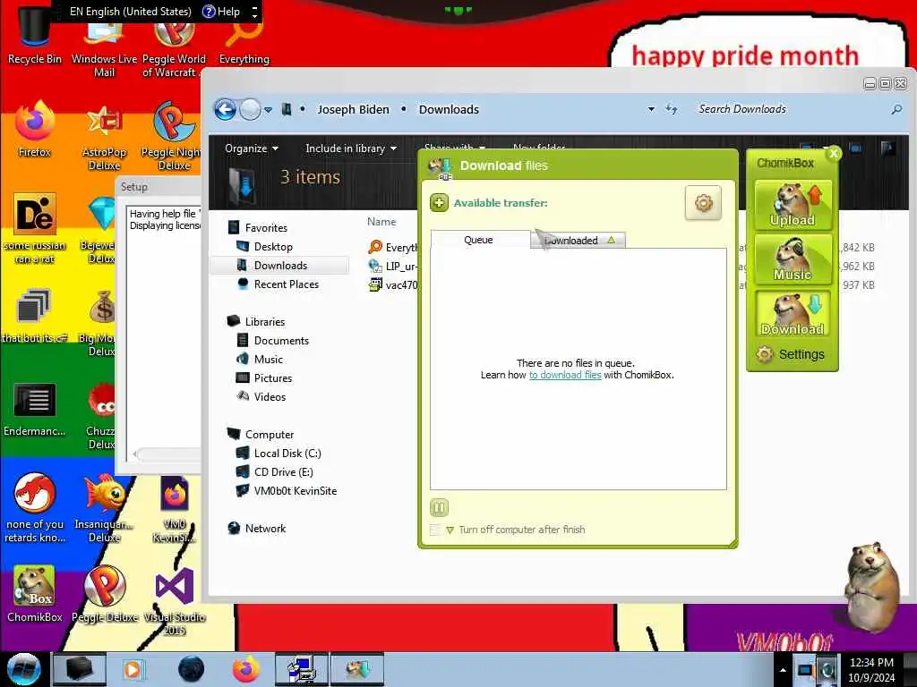Click ChomikBox Download hamster button
This screenshot has height=687, width=917.
(x=793, y=314)
